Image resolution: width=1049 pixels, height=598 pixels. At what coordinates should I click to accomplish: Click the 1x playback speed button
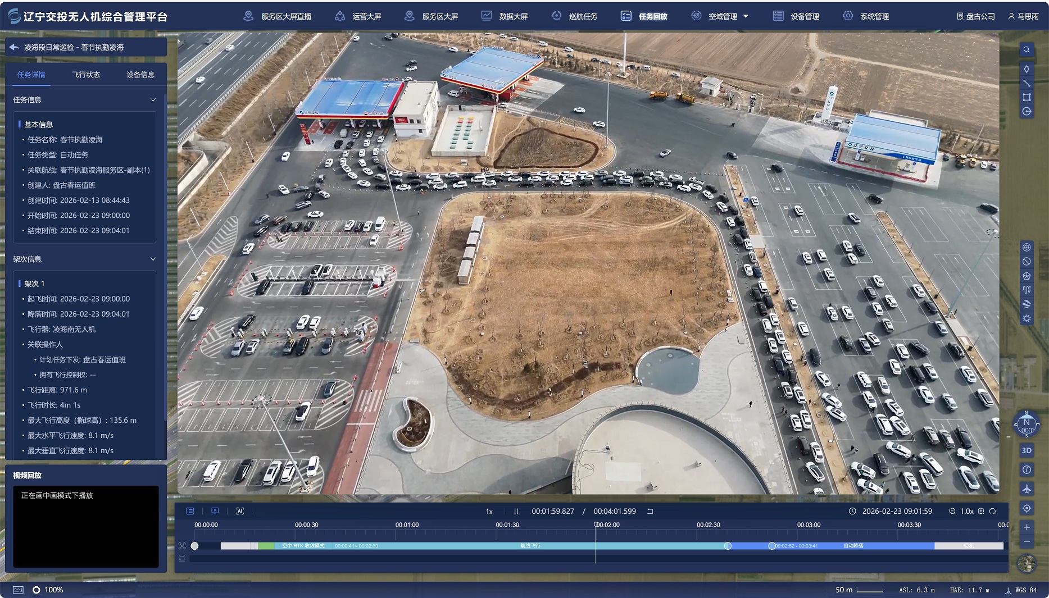489,512
